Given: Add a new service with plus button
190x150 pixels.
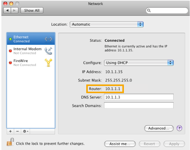Looking at the screenshot, I should [11, 131].
